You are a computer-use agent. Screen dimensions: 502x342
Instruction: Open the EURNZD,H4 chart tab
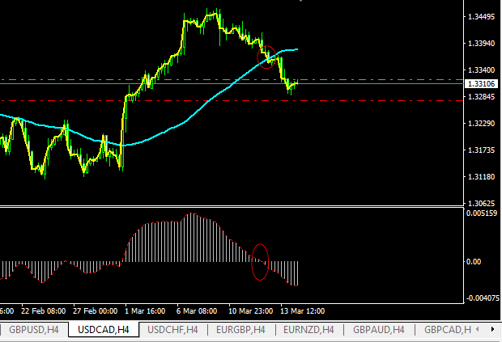click(310, 329)
